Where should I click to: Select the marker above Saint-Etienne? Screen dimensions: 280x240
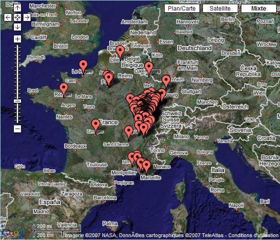(129, 131)
